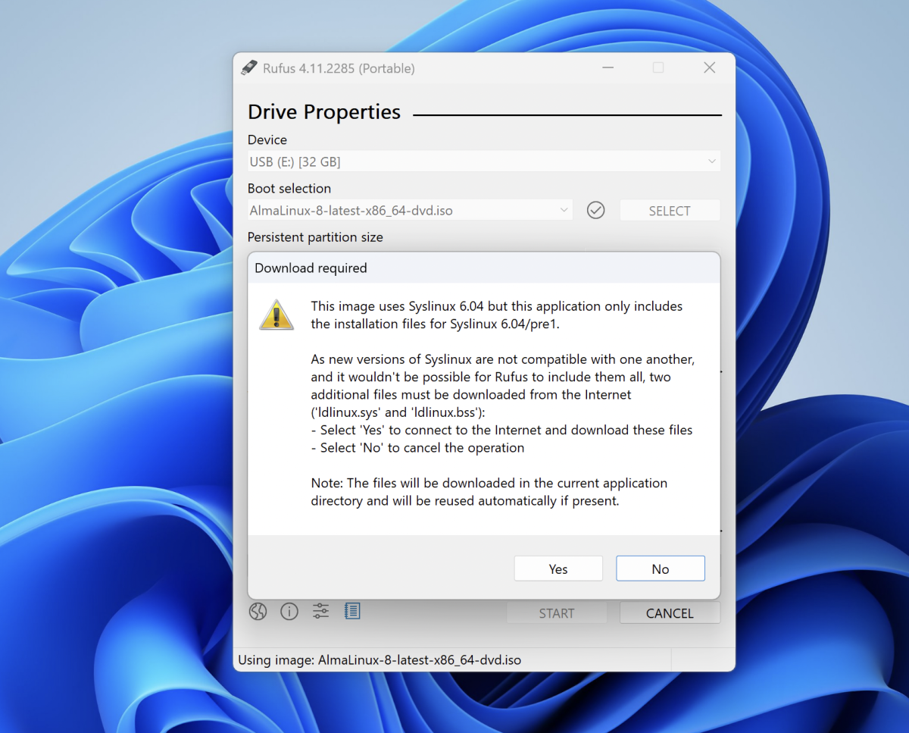Expand the Device USB (E:) dropdown
Image resolution: width=909 pixels, height=733 pixels.
tap(484, 161)
